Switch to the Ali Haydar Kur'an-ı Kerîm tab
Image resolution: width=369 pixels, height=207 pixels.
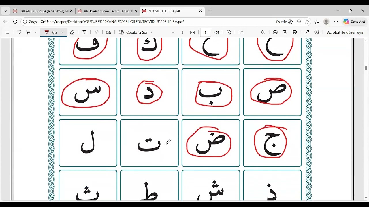(x=107, y=11)
